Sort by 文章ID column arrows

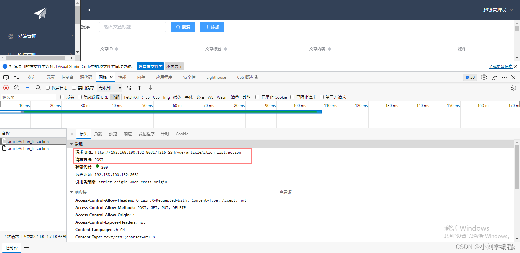[x=117, y=49]
